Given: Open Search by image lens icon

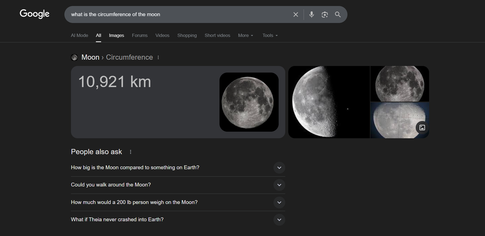Looking at the screenshot, I should pos(325,15).
